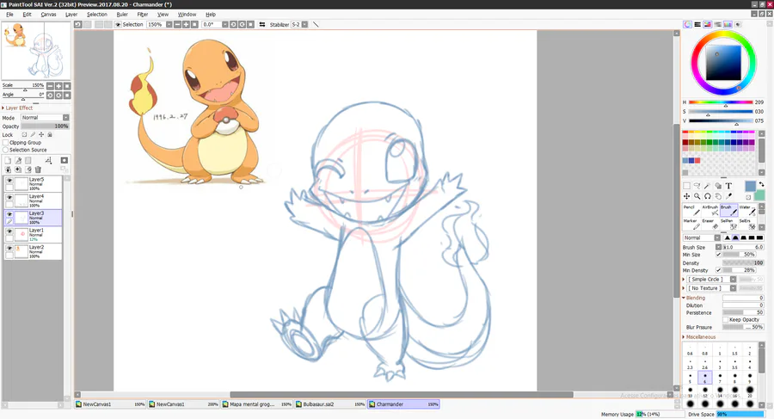Select the AirBrush tool
The width and height of the screenshot is (774, 419).
tap(709, 210)
